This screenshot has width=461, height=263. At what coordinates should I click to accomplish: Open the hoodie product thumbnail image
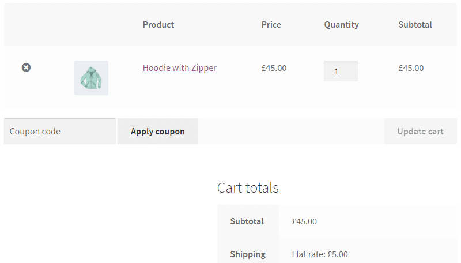click(x=91, y=78)
